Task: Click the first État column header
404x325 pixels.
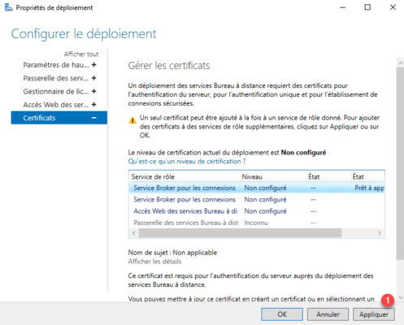Action: pyautogui.click(x=329, y=177)
